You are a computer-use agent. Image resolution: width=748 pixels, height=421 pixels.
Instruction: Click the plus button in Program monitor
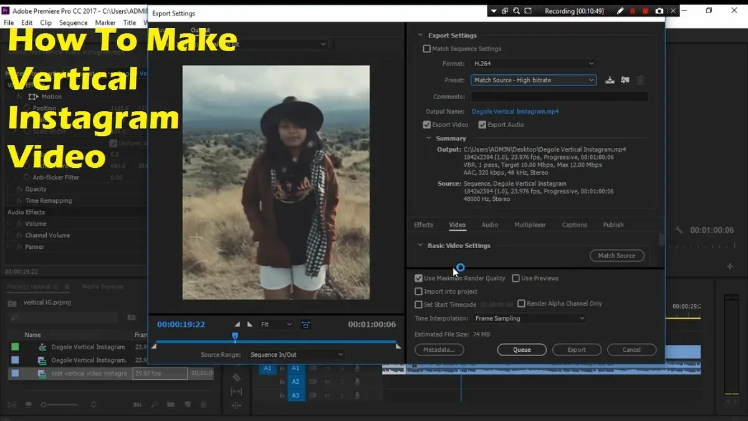coord(730,266)
